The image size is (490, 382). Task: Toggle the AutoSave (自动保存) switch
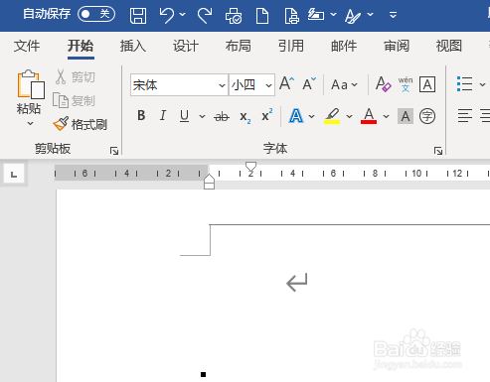[96, 14]
